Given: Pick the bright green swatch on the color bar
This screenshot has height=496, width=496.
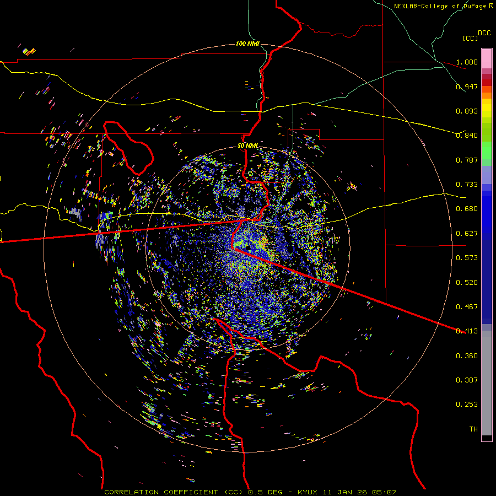Looking at the screenshot, I should (487, 150).
